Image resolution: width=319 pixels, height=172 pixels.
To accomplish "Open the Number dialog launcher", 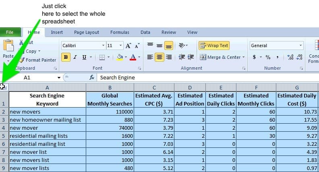I will (301, 68).
